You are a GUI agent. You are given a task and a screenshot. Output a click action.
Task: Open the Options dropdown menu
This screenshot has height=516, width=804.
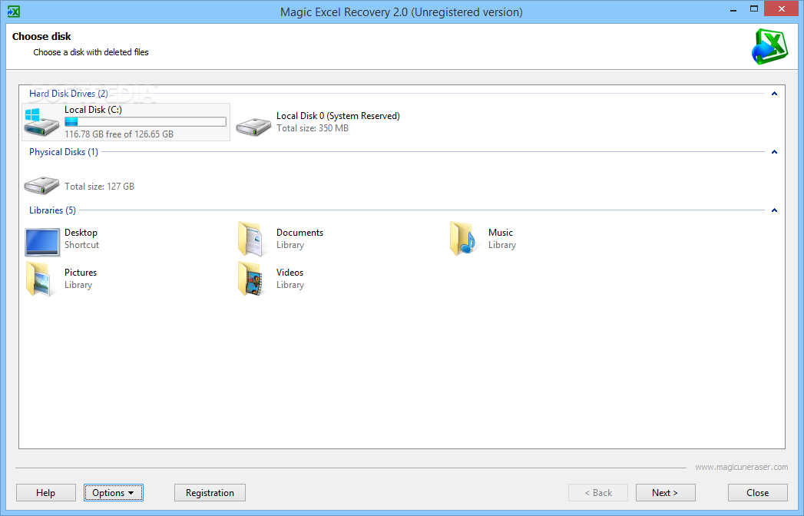pyautogui.click(x=114, y=492)
